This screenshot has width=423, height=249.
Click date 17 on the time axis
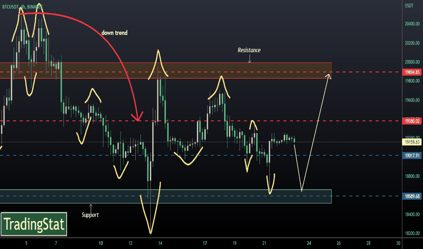click(205, 244)
